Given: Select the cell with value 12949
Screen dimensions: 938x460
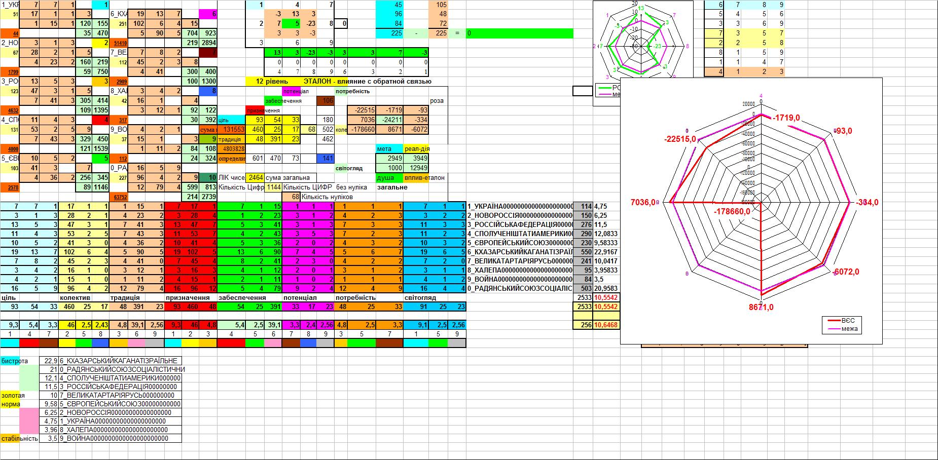Looking at the screenshot, I should (x=416, y=168).
